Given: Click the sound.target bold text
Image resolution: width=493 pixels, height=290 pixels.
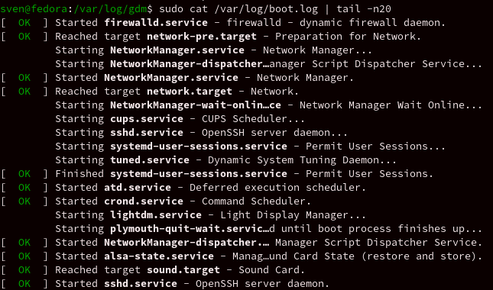Looking at the screenshot, I should 183,270.
